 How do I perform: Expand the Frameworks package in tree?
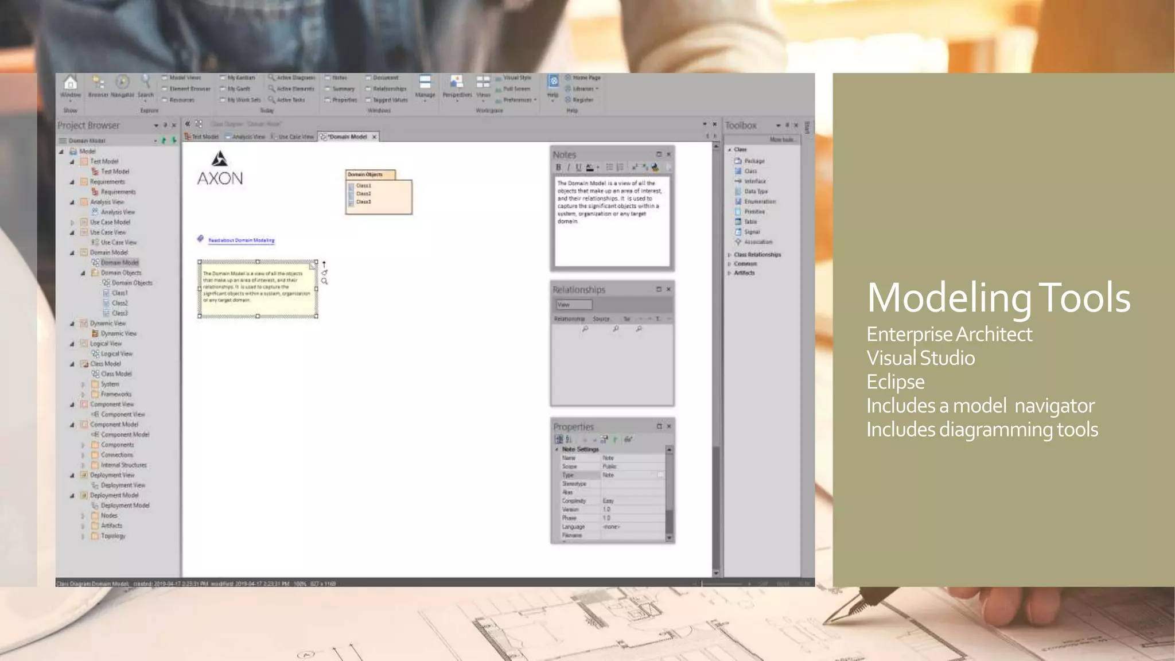click(83, 395)
